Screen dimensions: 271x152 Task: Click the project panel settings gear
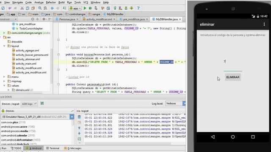[x=44, y=19]
